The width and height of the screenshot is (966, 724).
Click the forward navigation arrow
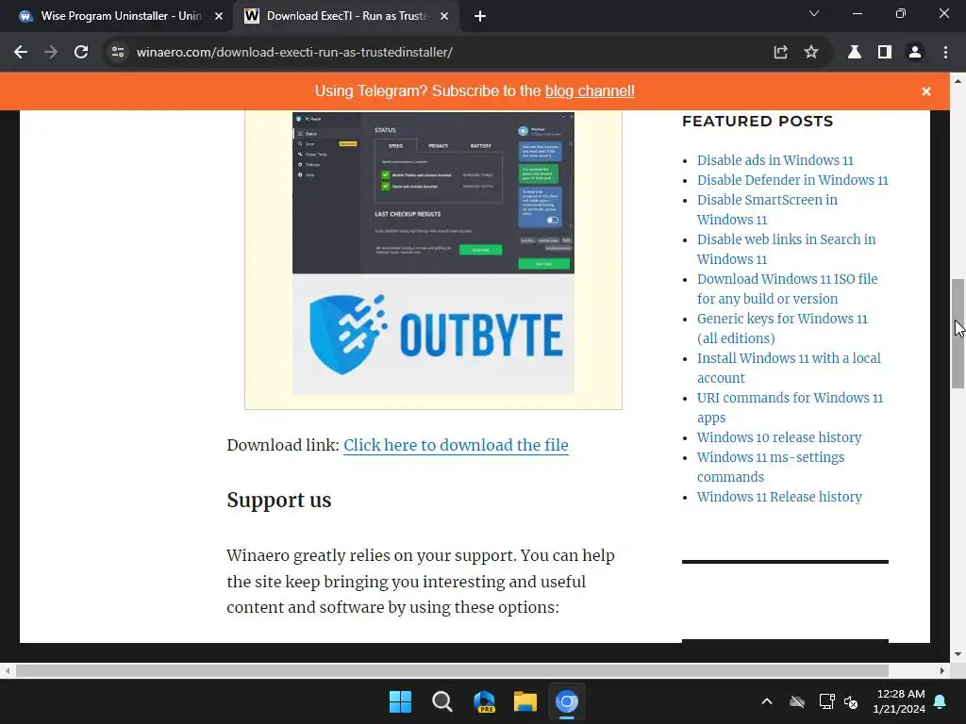(51, 53)
